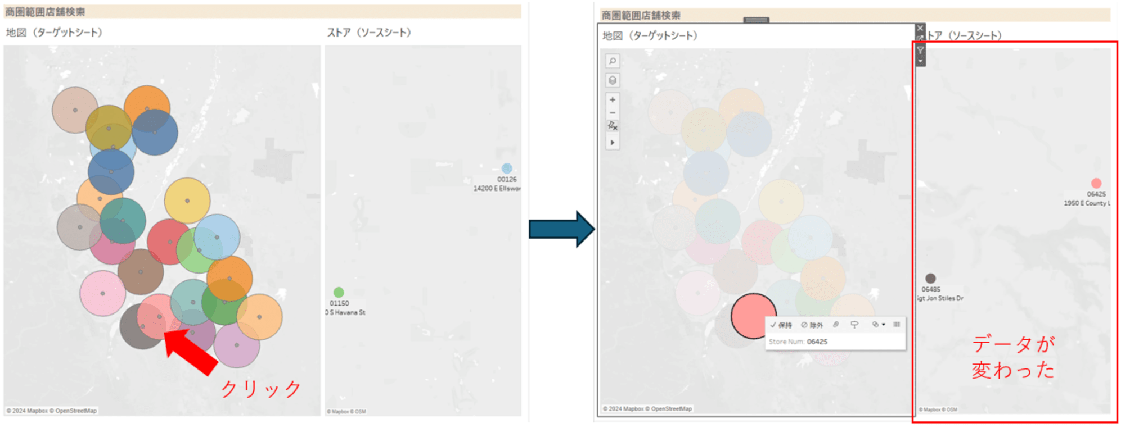Choose 除外 (Exclude) in the tooltip
The height and width of the screenshot is (428, 1125).
pos(812,325)
